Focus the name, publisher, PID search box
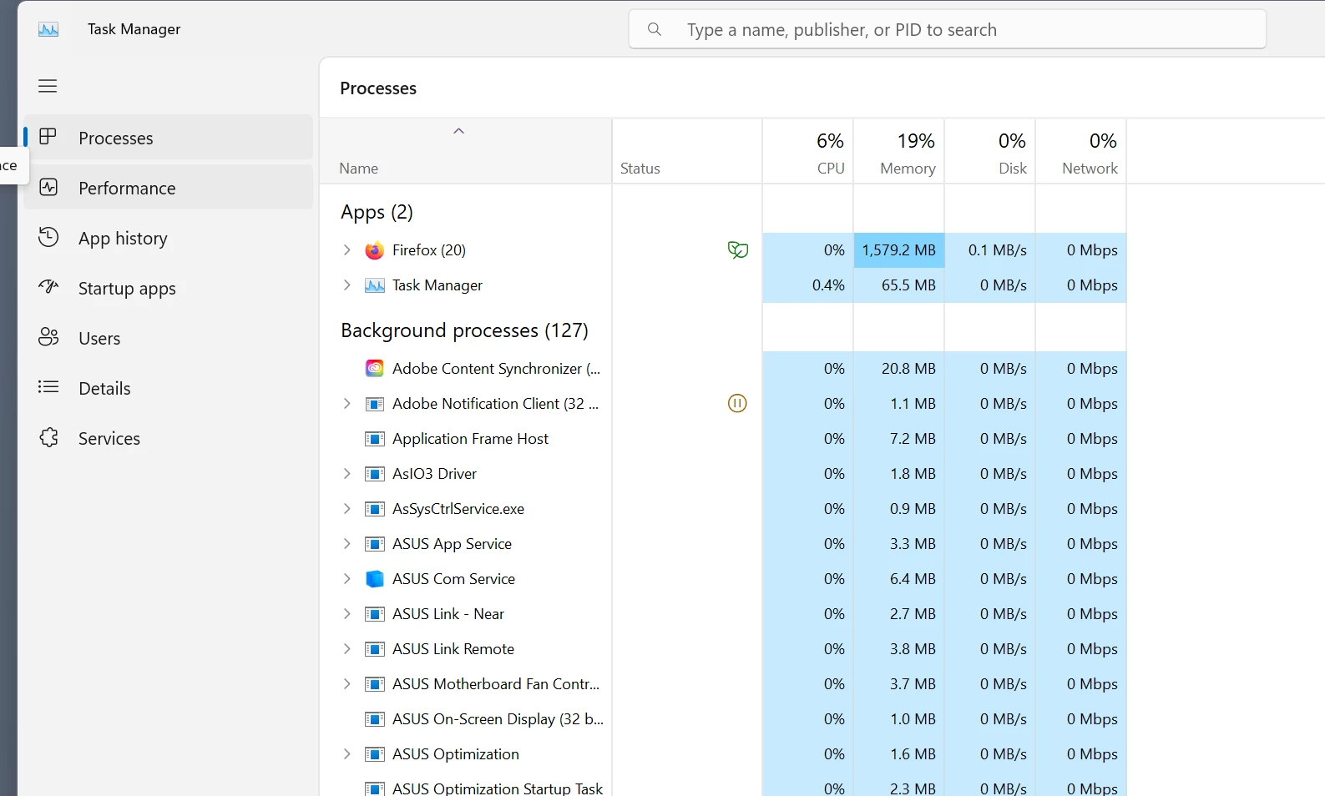Viewport: 1325px width, 796px height. pos(948,30)
